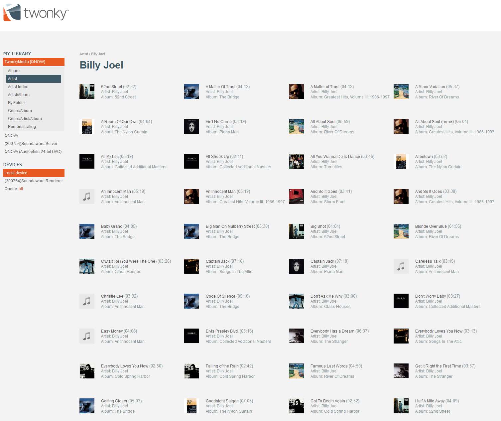Click Turnstiles cover for All You Wanna Do Is Dance
Viewport: 501px width, 421px height.
click(x=296, y=162)
